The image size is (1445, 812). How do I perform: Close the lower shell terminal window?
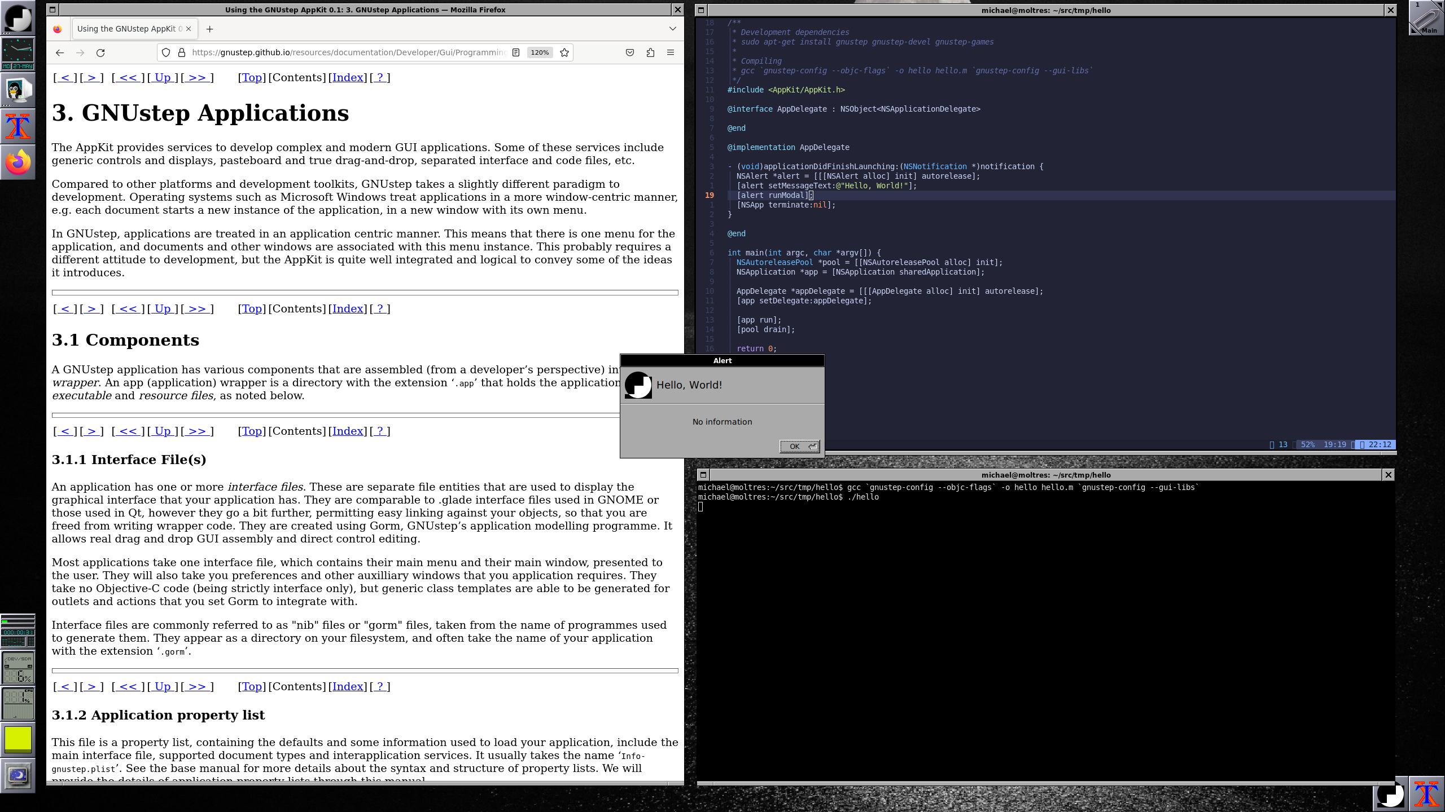coord(1389,475)
